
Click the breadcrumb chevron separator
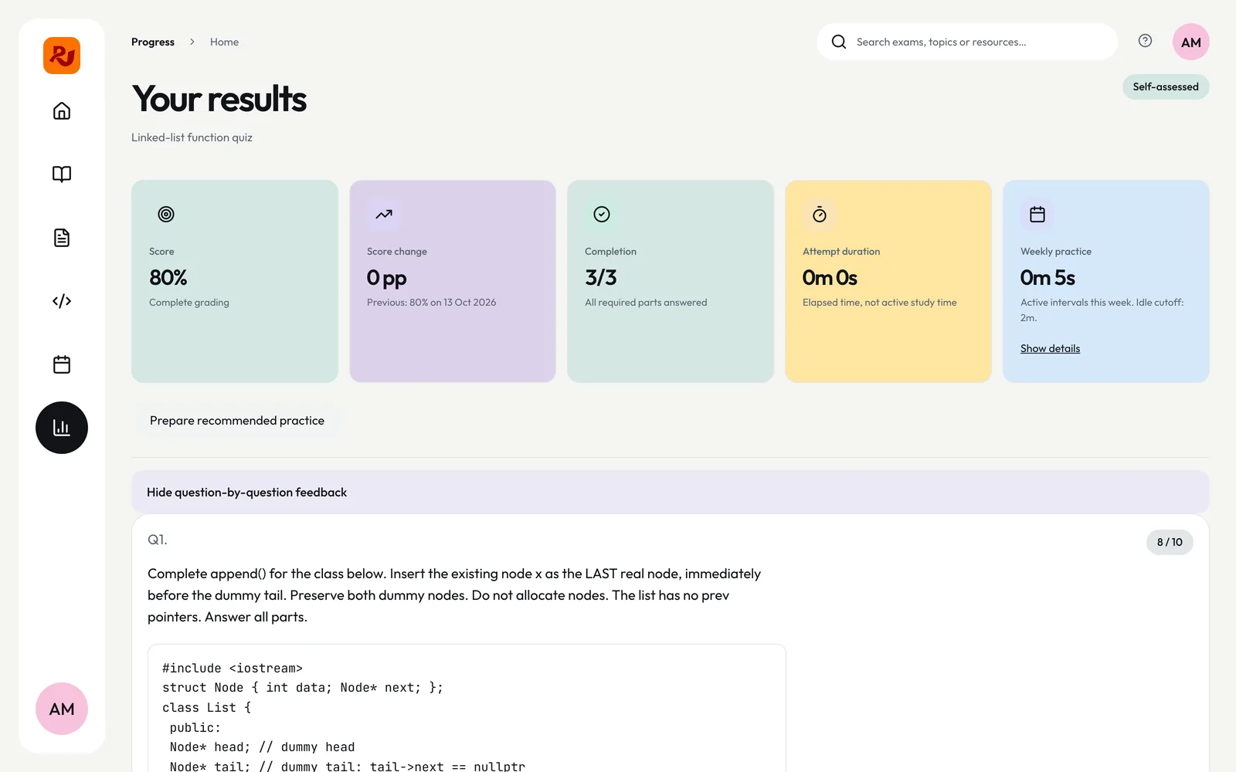click(192, 42)
